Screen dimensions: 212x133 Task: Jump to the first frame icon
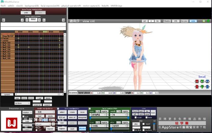[4, 20]
